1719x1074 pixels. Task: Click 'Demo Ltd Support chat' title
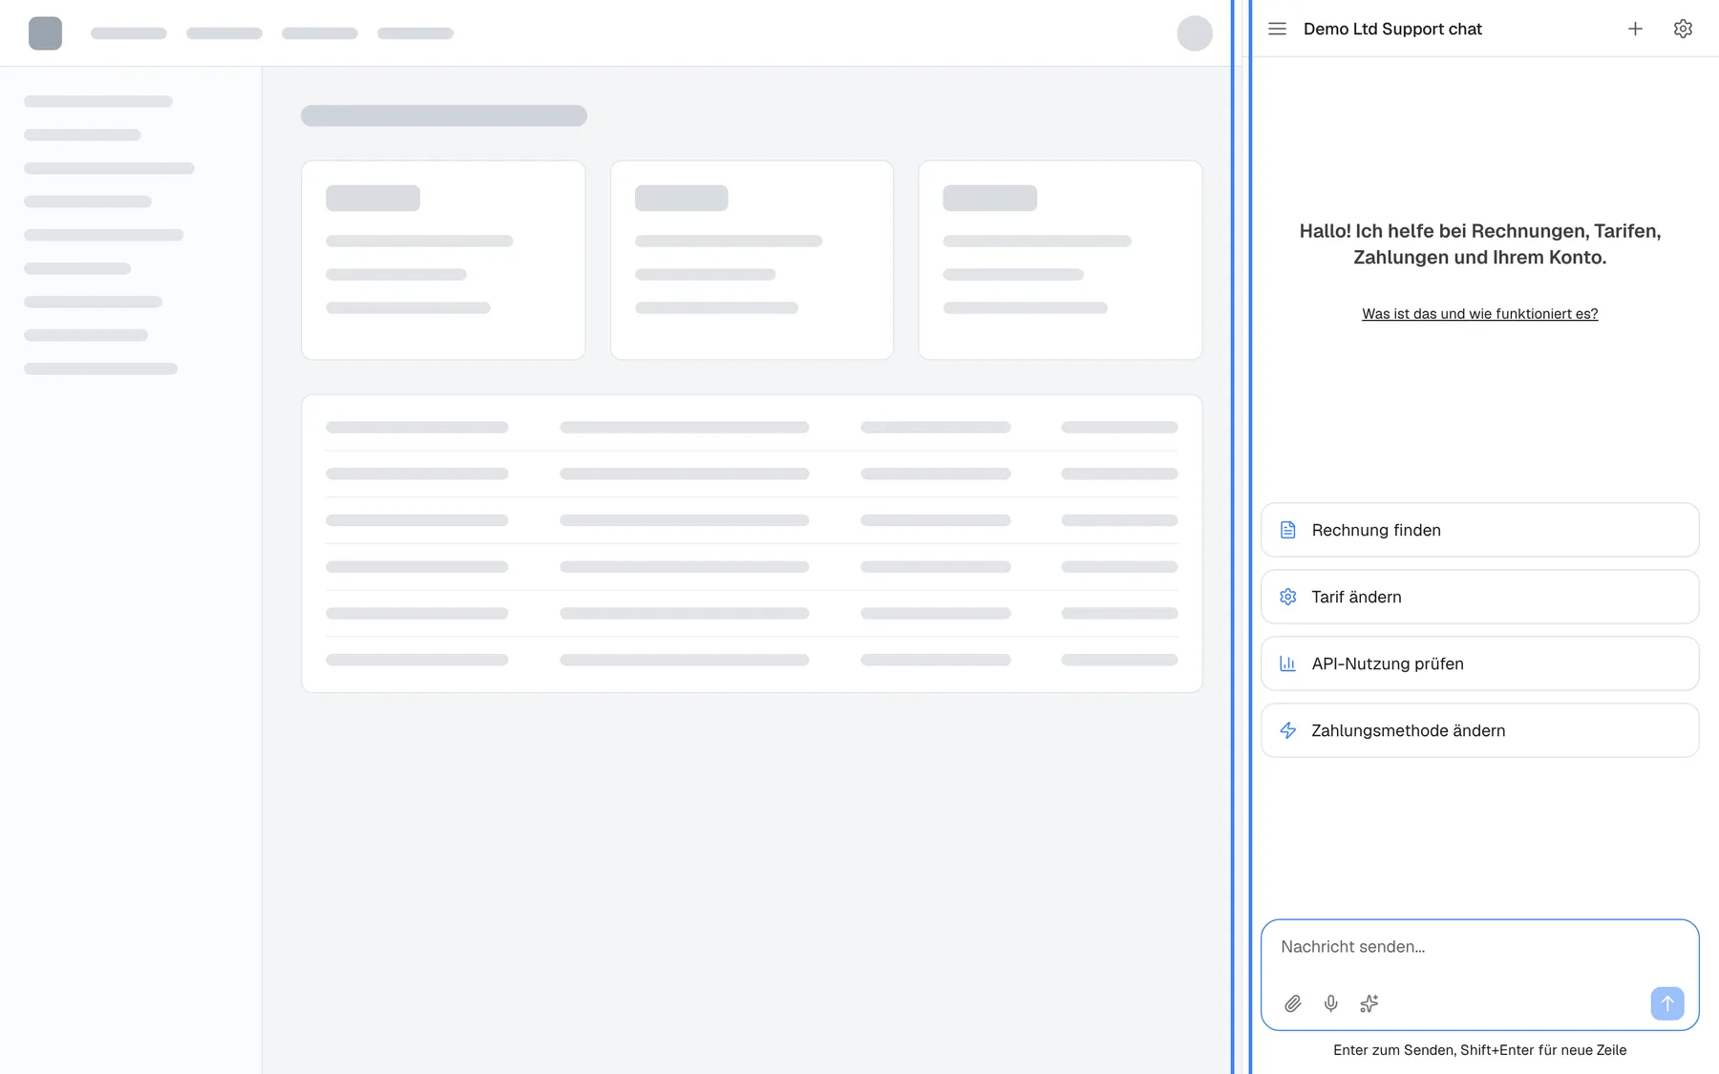coord(1392,29)
